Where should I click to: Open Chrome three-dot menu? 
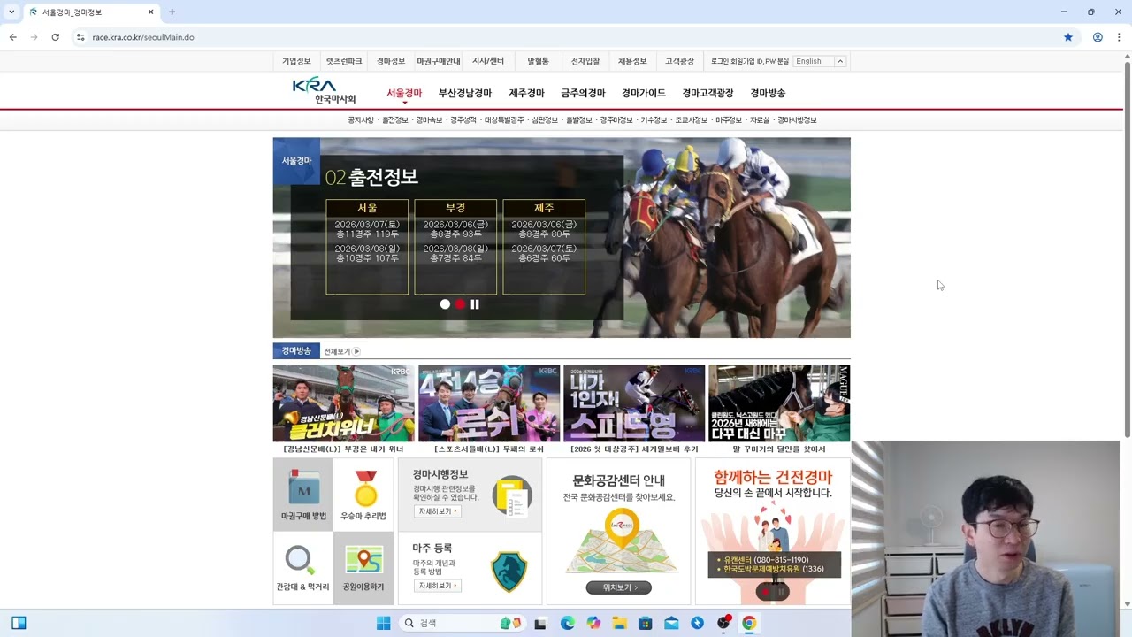coord(1119,37)
